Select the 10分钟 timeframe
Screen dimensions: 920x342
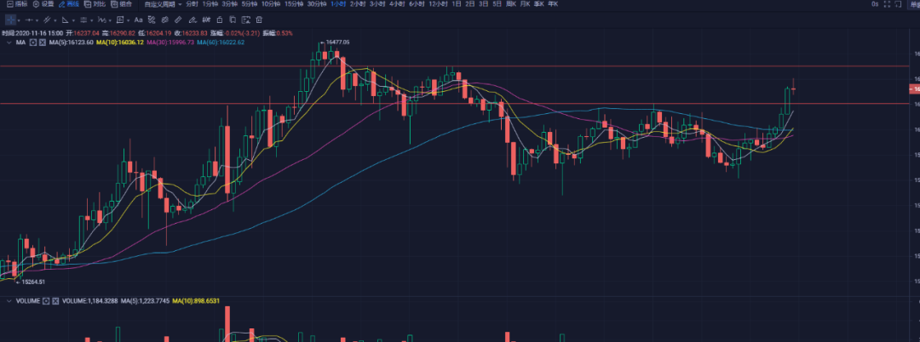click(x=271, y=3)
